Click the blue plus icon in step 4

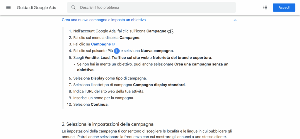click(117, 51)
